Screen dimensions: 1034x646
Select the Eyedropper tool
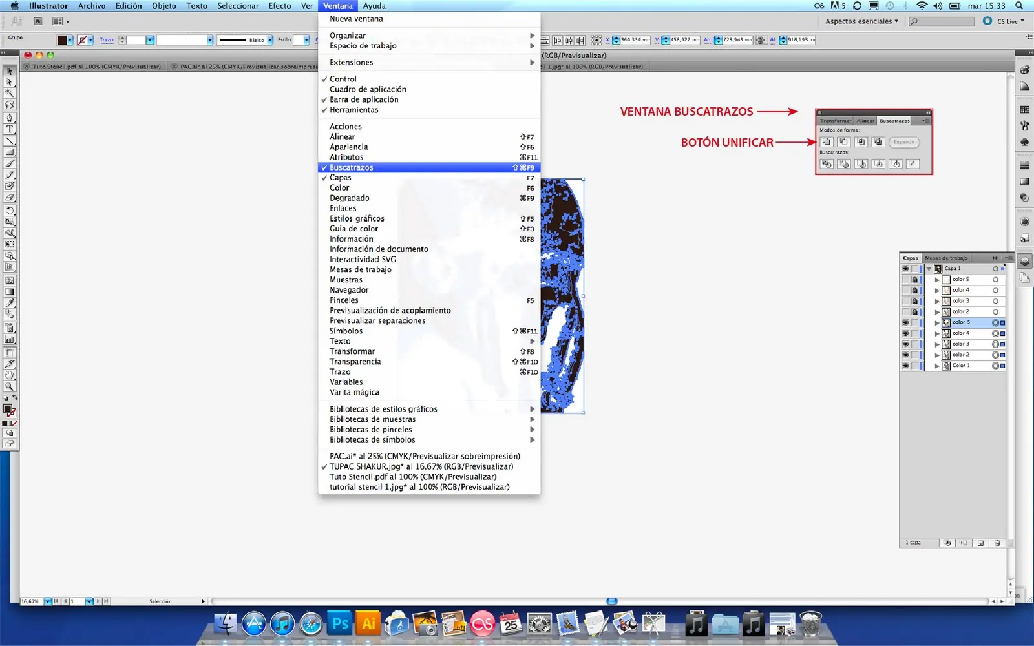[x=10, y=302]
